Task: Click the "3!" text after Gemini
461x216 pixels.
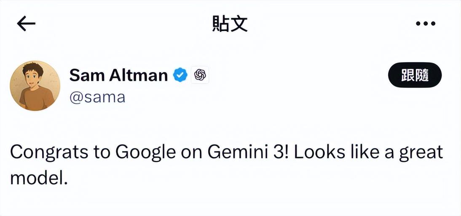Action: coord(278,152)
